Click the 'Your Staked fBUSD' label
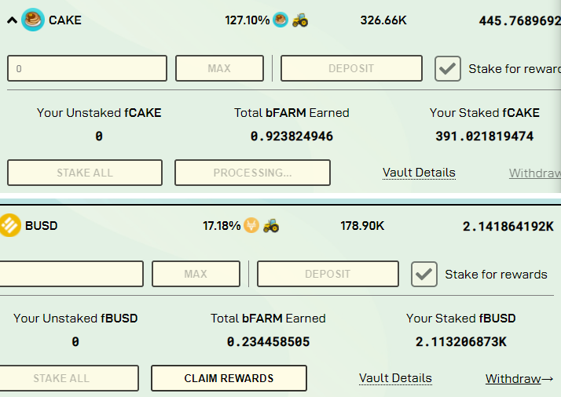This screenshot has width=561, height=397. coord(460,318)
